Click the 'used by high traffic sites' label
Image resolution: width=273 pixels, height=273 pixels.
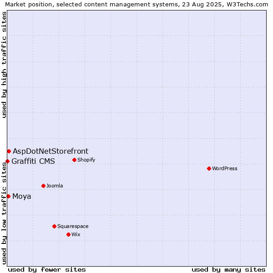point(4,65)
